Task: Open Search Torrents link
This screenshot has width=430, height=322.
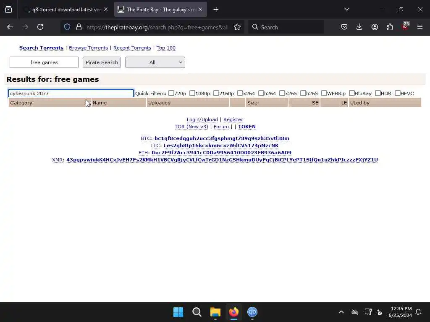Action: point(41,48)
